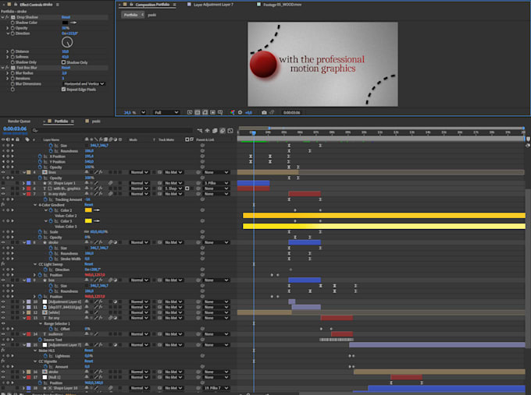Click the Color 2 orange swatch
Viewport: 531px width, 395px height.
88,210
